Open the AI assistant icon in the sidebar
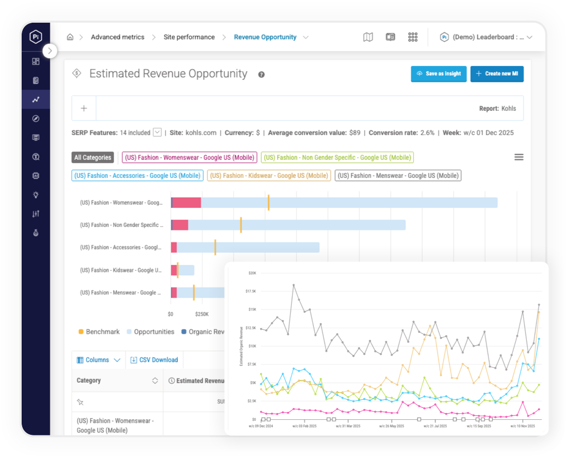Viewport: 567px width, 457px height. (36, 175)
